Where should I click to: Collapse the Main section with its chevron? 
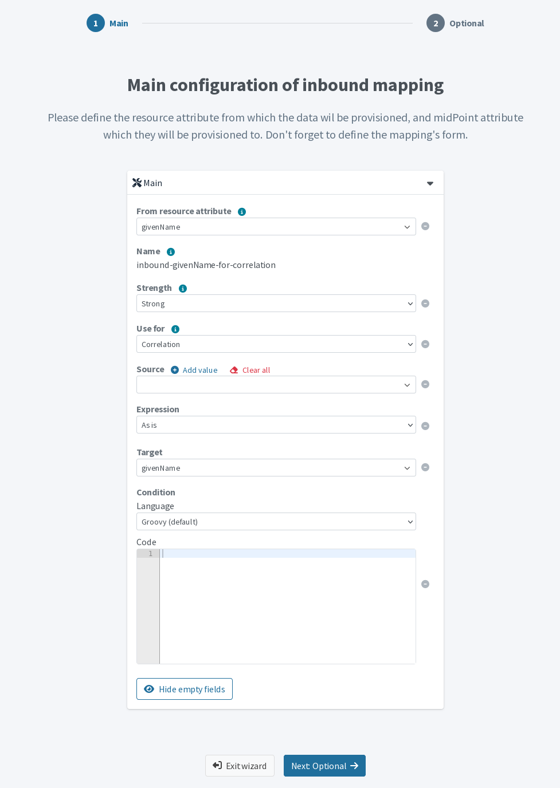click(430, 183)
